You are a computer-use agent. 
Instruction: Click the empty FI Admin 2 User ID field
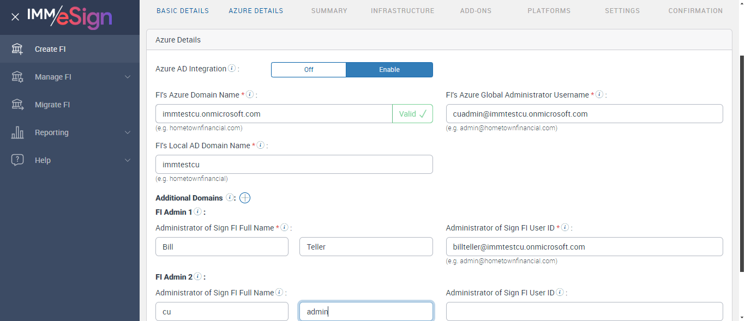(584, 311)
